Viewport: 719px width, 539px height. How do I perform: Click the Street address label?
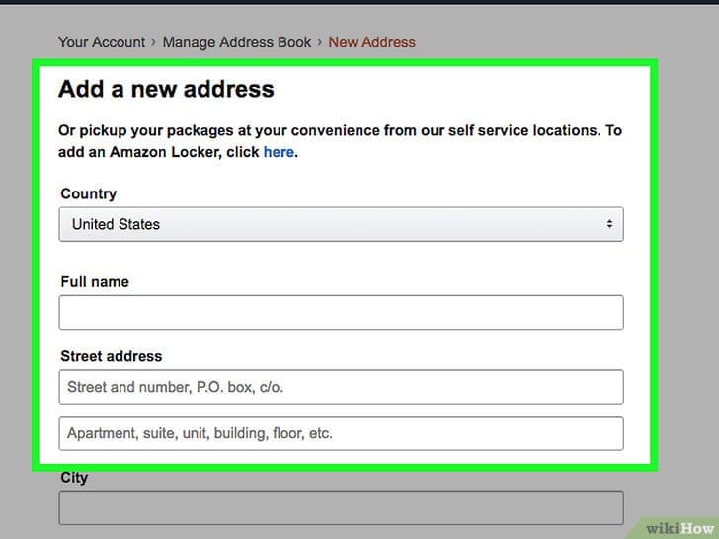(111, 356)
